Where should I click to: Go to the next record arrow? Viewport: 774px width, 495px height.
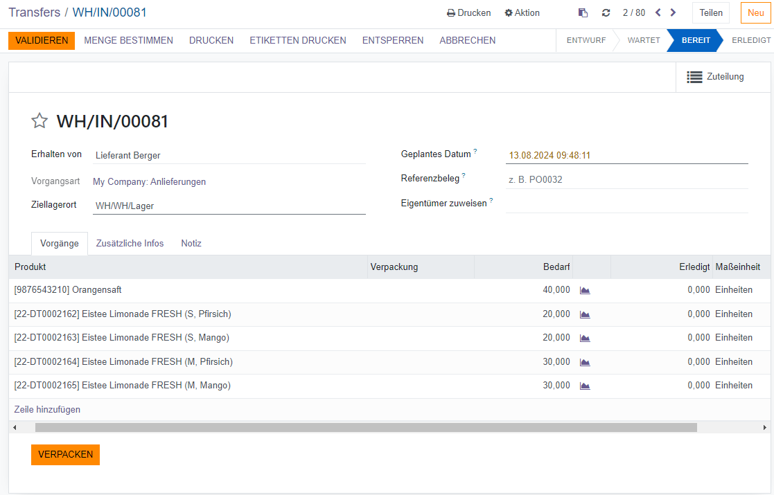click(673, 12)
